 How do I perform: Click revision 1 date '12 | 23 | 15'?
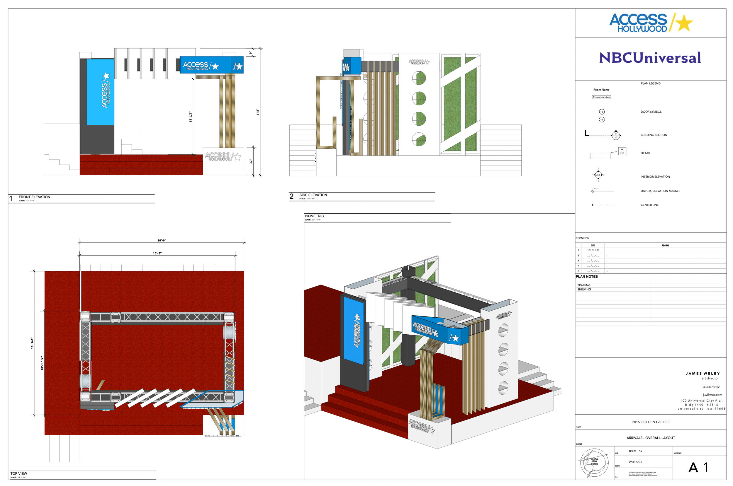pos(593,250)
